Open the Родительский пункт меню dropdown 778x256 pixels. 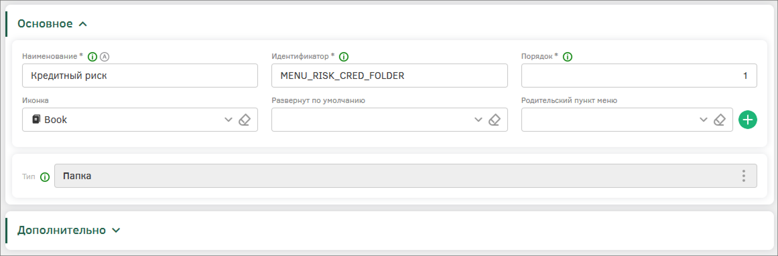tap(703, 120)
